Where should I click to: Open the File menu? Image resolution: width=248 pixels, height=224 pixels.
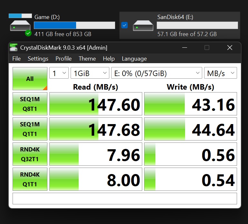click(x=16, y=59)
